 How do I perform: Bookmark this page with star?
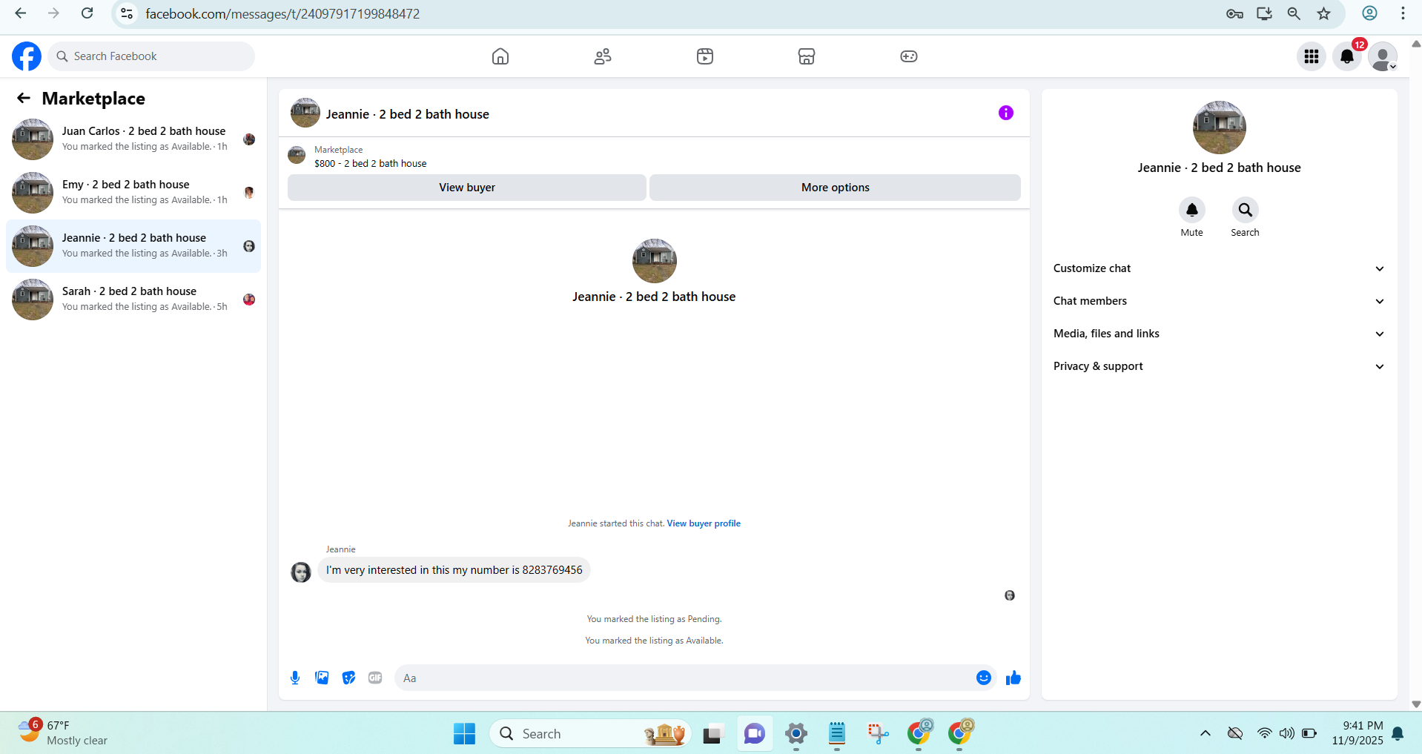[1324, 13]
